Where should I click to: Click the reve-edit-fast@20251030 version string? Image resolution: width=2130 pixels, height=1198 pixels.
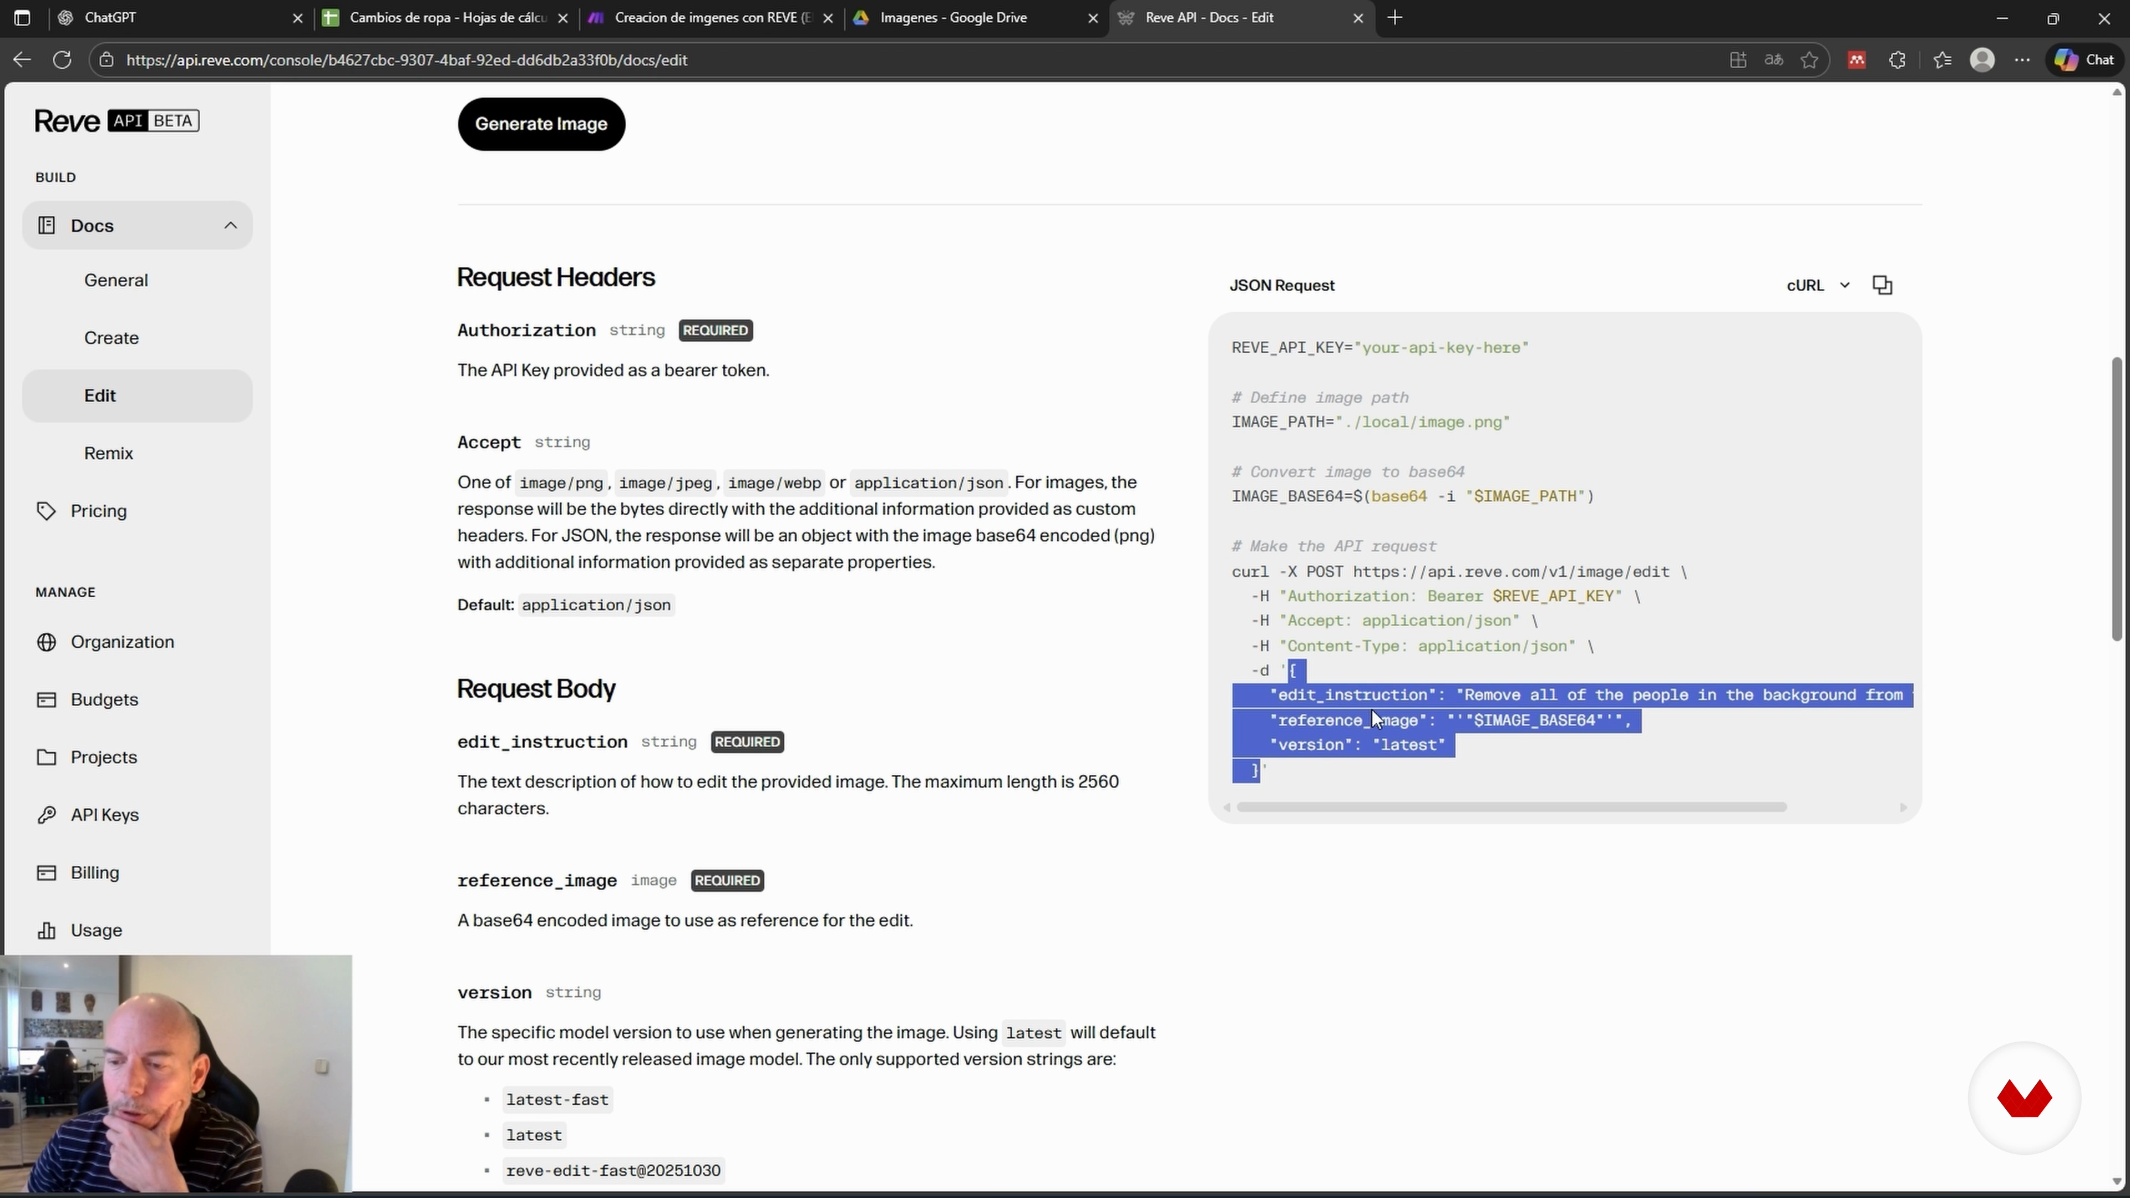(x=613, y=1171)
